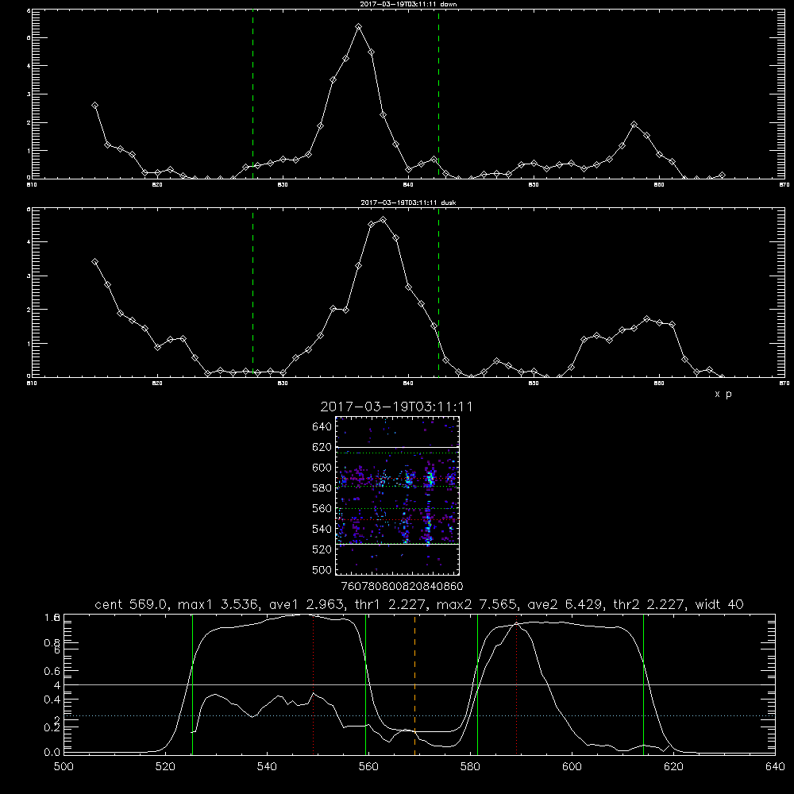Click y-axis label 0.6 of the bottom plot
Image resolution: width=794 pixels, height=794 pixels.
point(52,671)
